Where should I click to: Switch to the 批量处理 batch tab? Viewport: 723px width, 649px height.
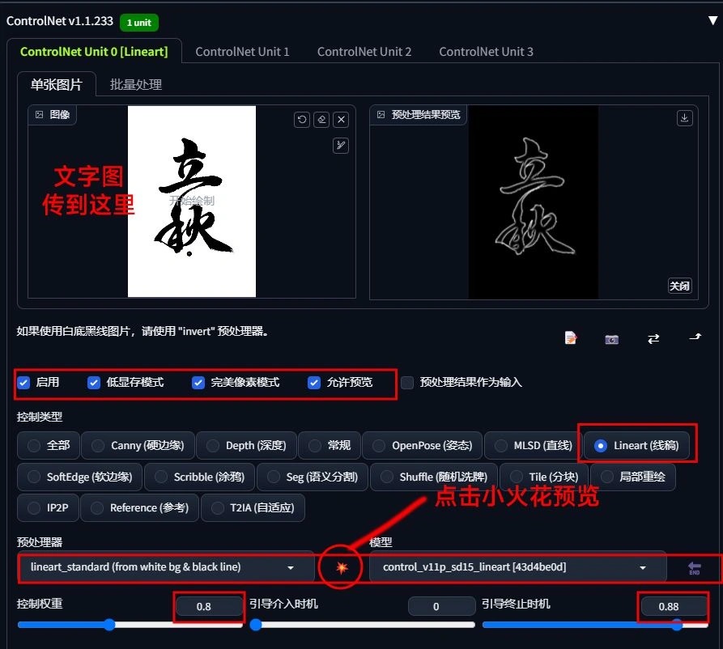pyautogui.click(x=135, y=85)
